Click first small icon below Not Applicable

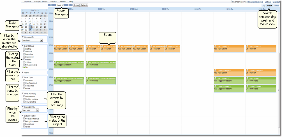pyautogui.click(x=24, y=67)
